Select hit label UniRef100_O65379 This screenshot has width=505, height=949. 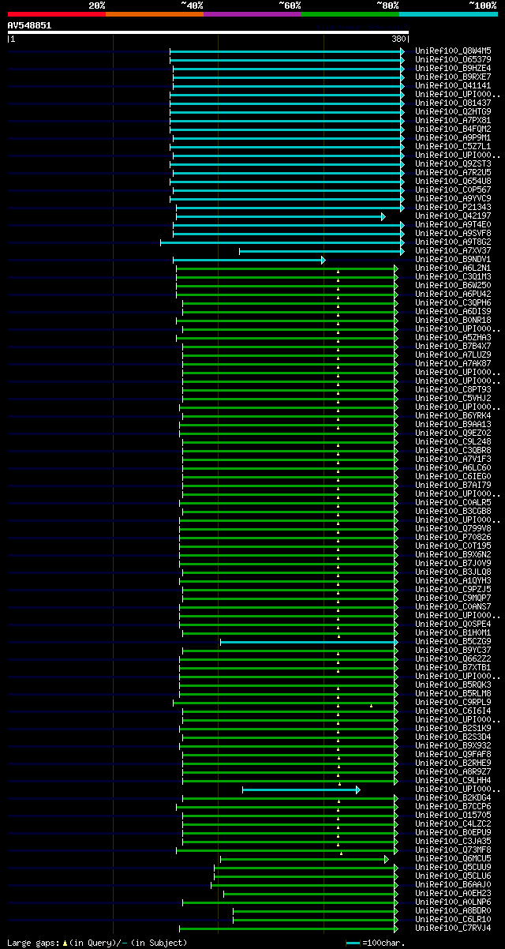(454, 59)
